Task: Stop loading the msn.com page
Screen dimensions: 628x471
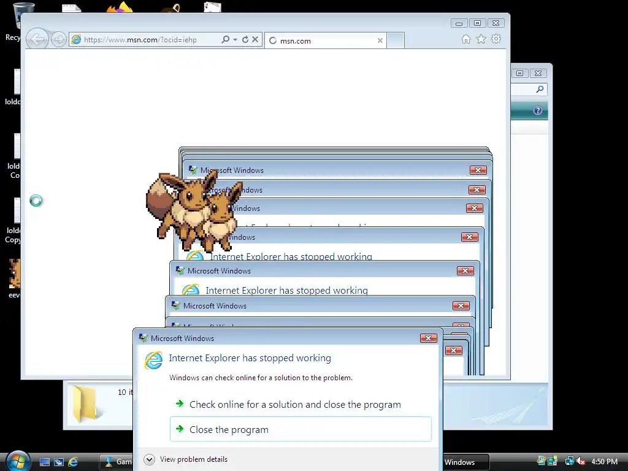Action: (255, 39)
